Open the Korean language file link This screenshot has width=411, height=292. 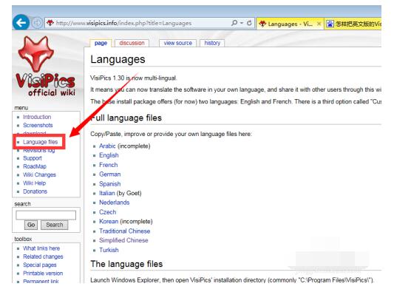[x=109, y=222]
